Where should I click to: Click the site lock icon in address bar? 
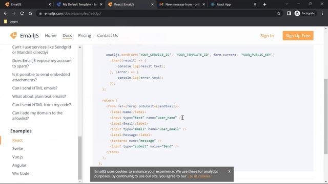[x=40, y=13]
